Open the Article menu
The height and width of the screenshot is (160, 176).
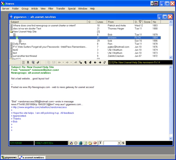(x=34, y=9)
